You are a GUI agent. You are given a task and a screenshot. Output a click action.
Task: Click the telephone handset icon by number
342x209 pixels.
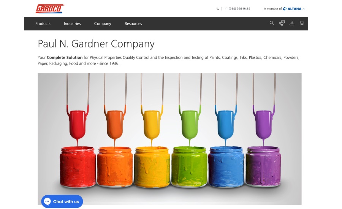point(218,9)
